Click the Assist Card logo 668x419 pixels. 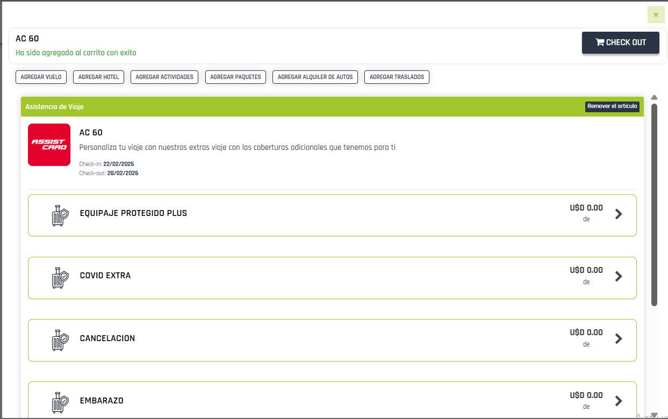point(49,145)
